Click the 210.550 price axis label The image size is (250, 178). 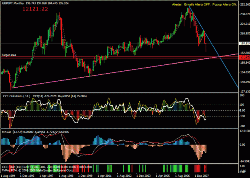[x=245, y=34]
